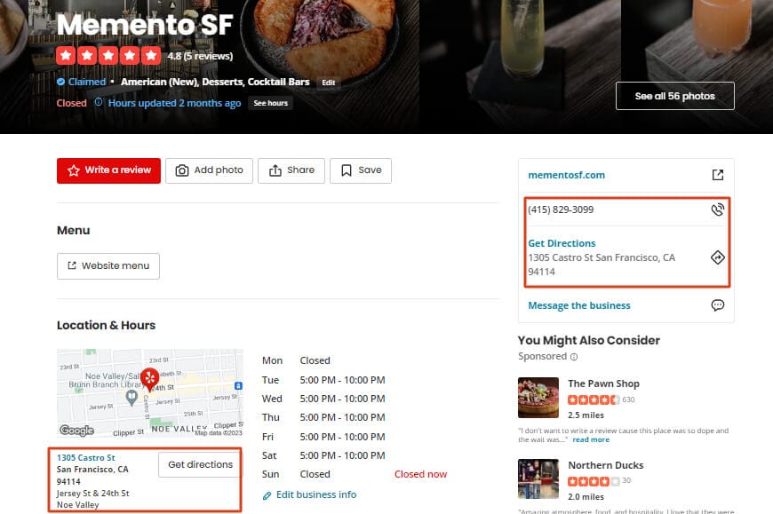Click Message the business link
This screenshot has height=514, width=773.
click(579, 305)
